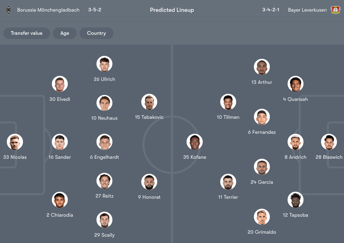Select Kofane's player portrait

click(x=195, y=142)
